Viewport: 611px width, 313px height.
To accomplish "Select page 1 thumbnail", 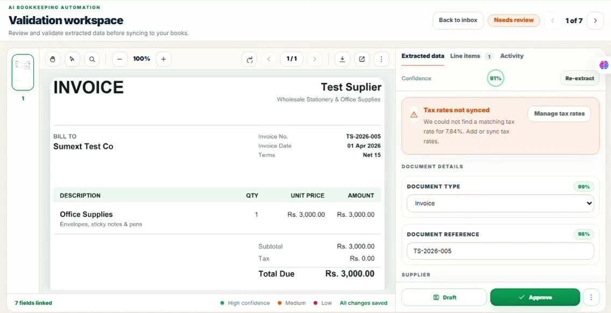I will [x=23, y=73].
